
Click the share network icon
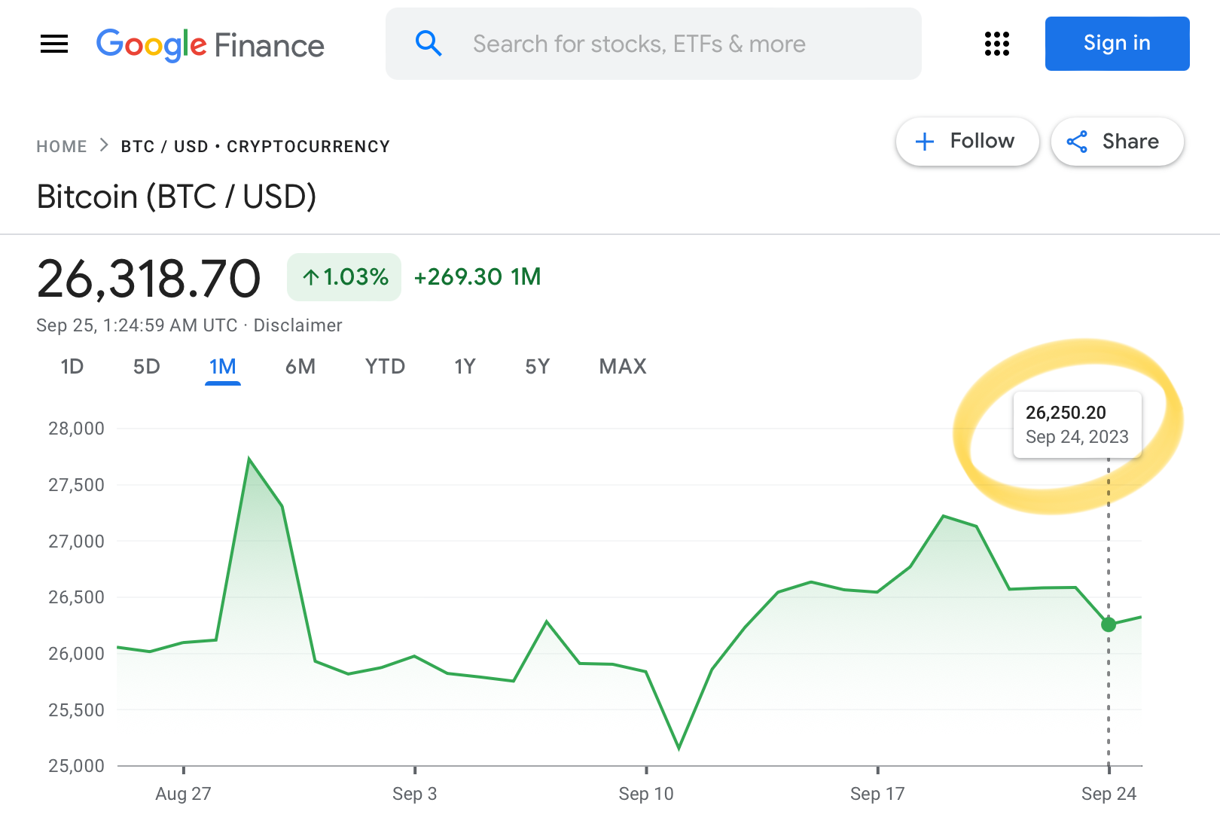pyautogui.click(x=1077, y=142)
